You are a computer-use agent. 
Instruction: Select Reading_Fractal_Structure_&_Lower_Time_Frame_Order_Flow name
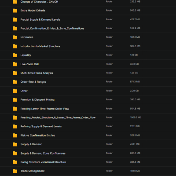[x=58, y=117]
